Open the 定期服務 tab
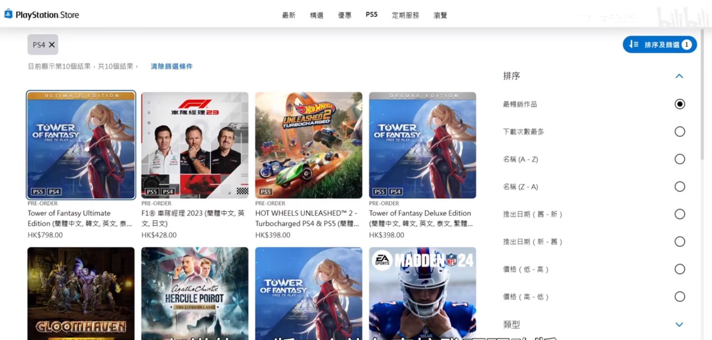This screenshot has height=340, width=712. tap(405, 15)
